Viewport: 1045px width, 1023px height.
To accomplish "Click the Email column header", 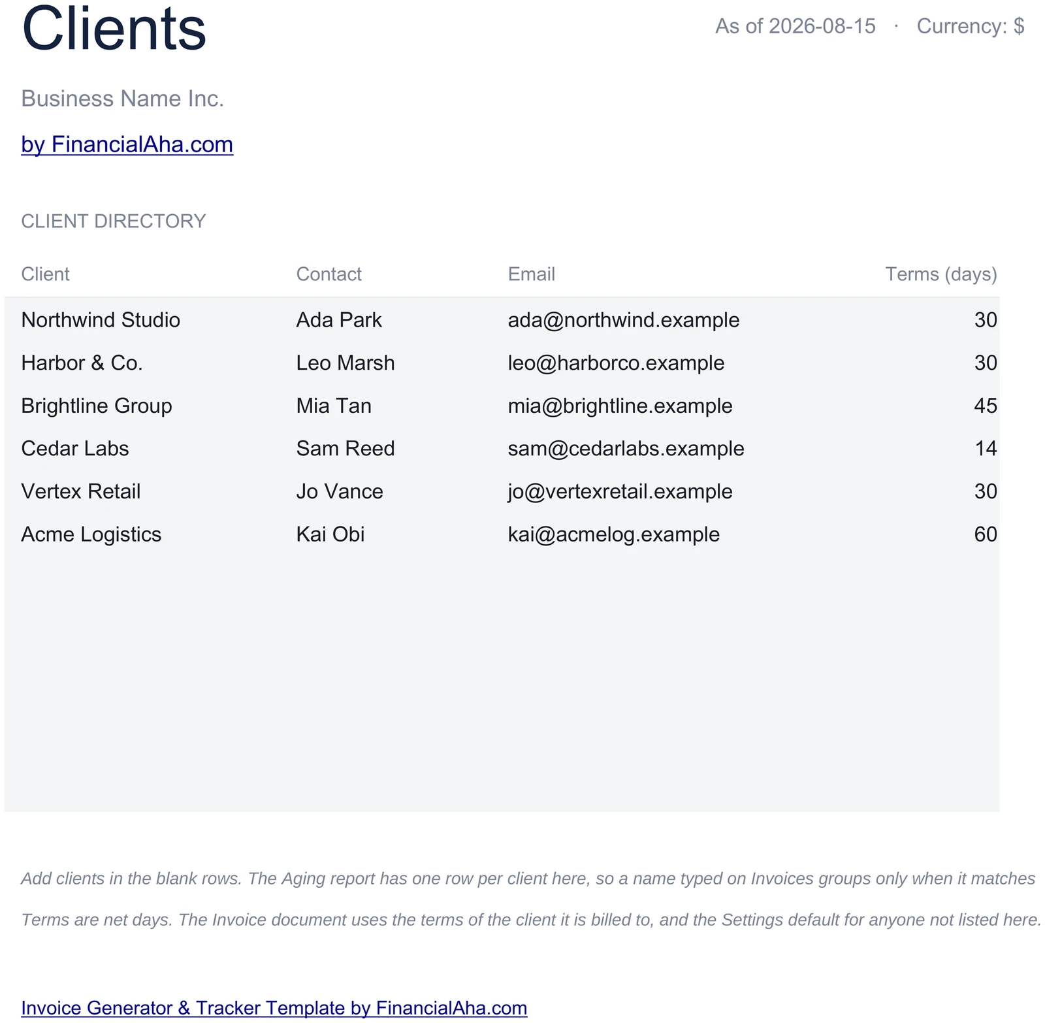I will click(532, 274).
